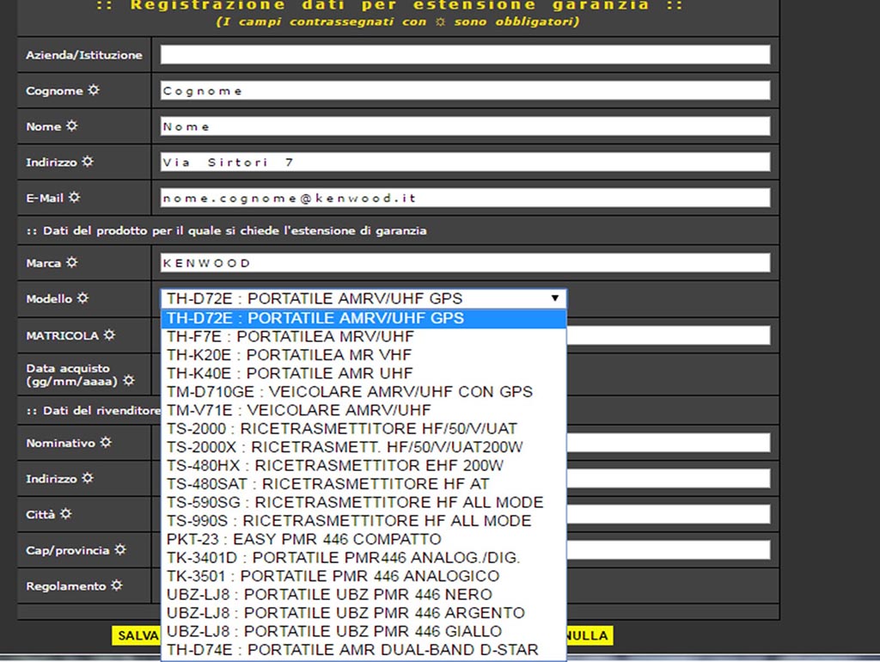The height and width of the screenshot is (662, 880).
Task: Click the Azienda/Istituzione empty text field
Action: (465, 55)
